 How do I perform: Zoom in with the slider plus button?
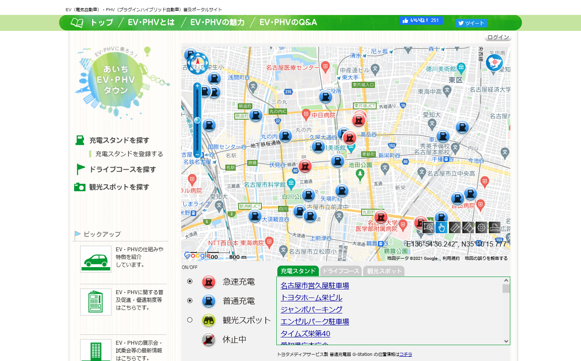197,86
